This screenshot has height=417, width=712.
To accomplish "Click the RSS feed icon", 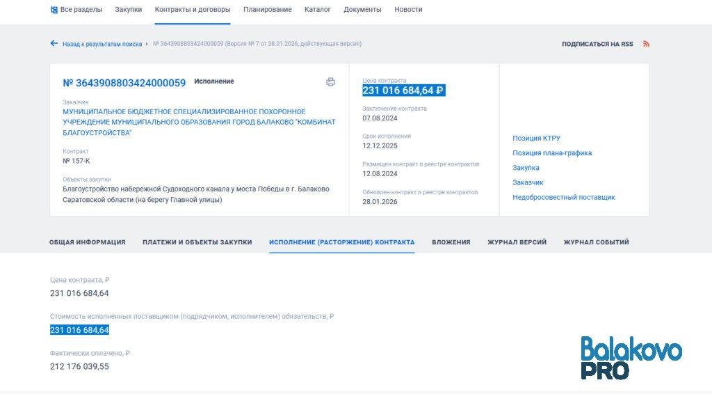I will pos(646,44).
